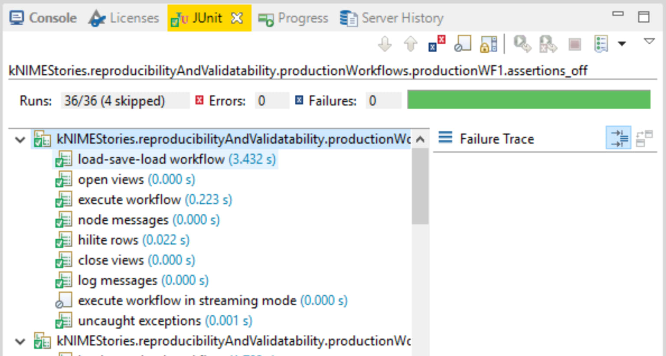Click passed icon beside uncaught exceptions
Viewport: 666px width, 356px height.
pos(64,321)
